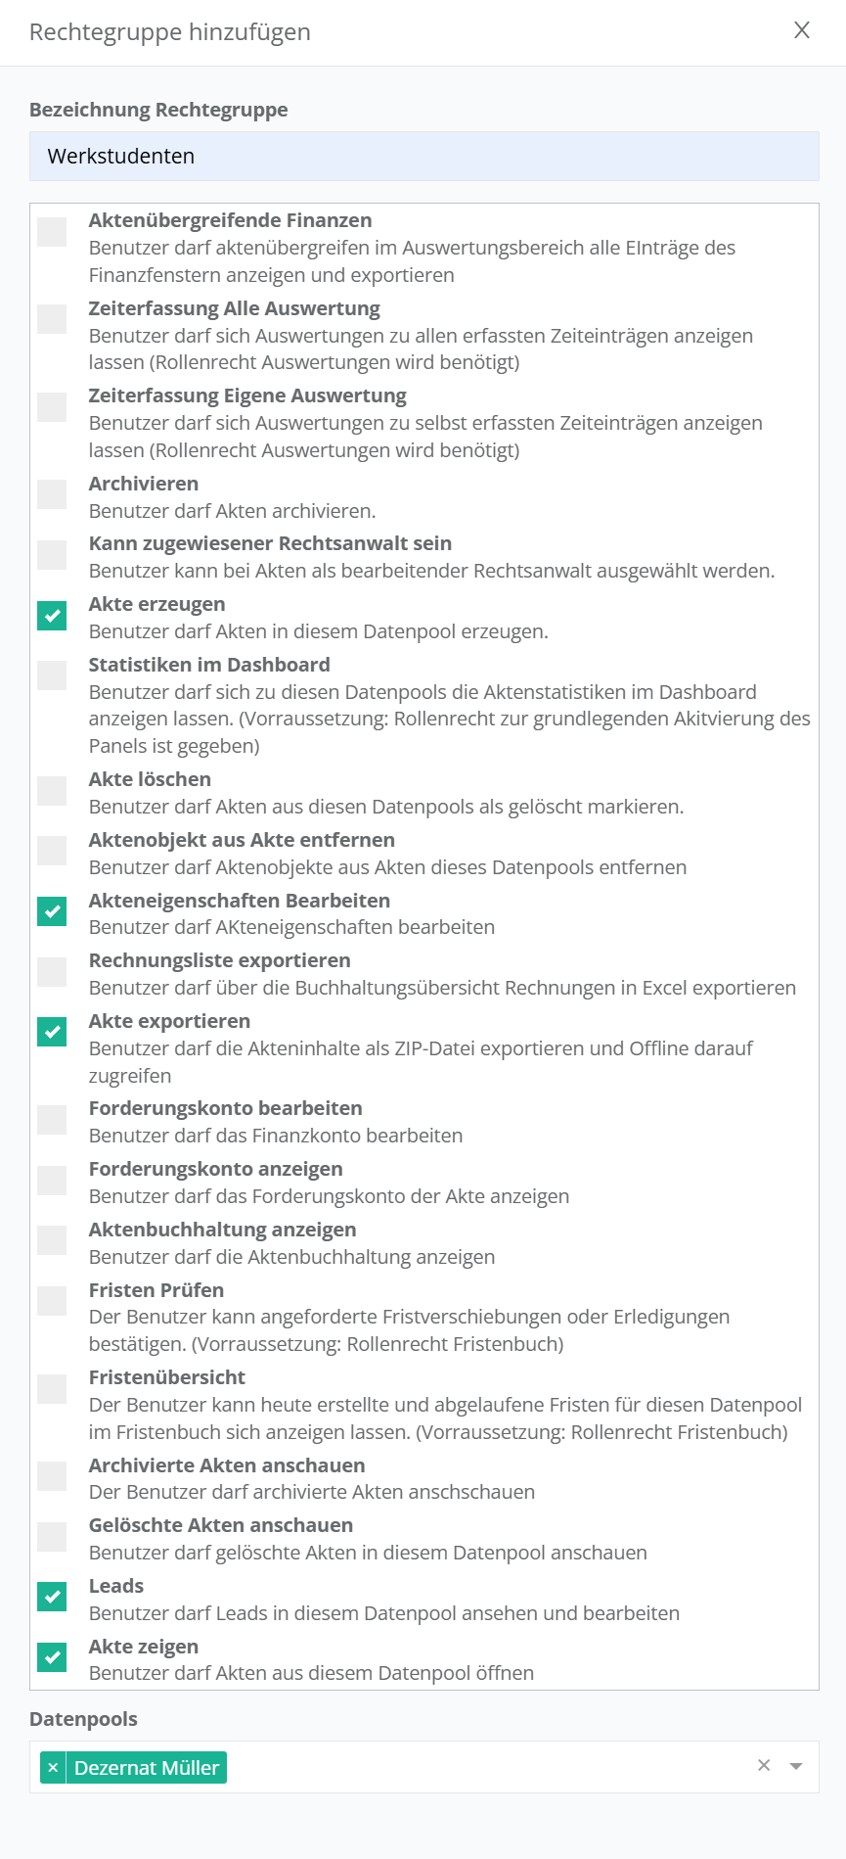Remove Dezernat Müller tag via its x icon

[x=53, y=1767]
